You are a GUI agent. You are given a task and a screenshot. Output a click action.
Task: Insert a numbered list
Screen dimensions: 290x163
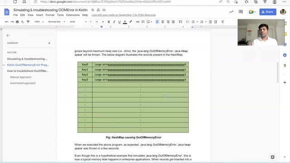[202, 22]
